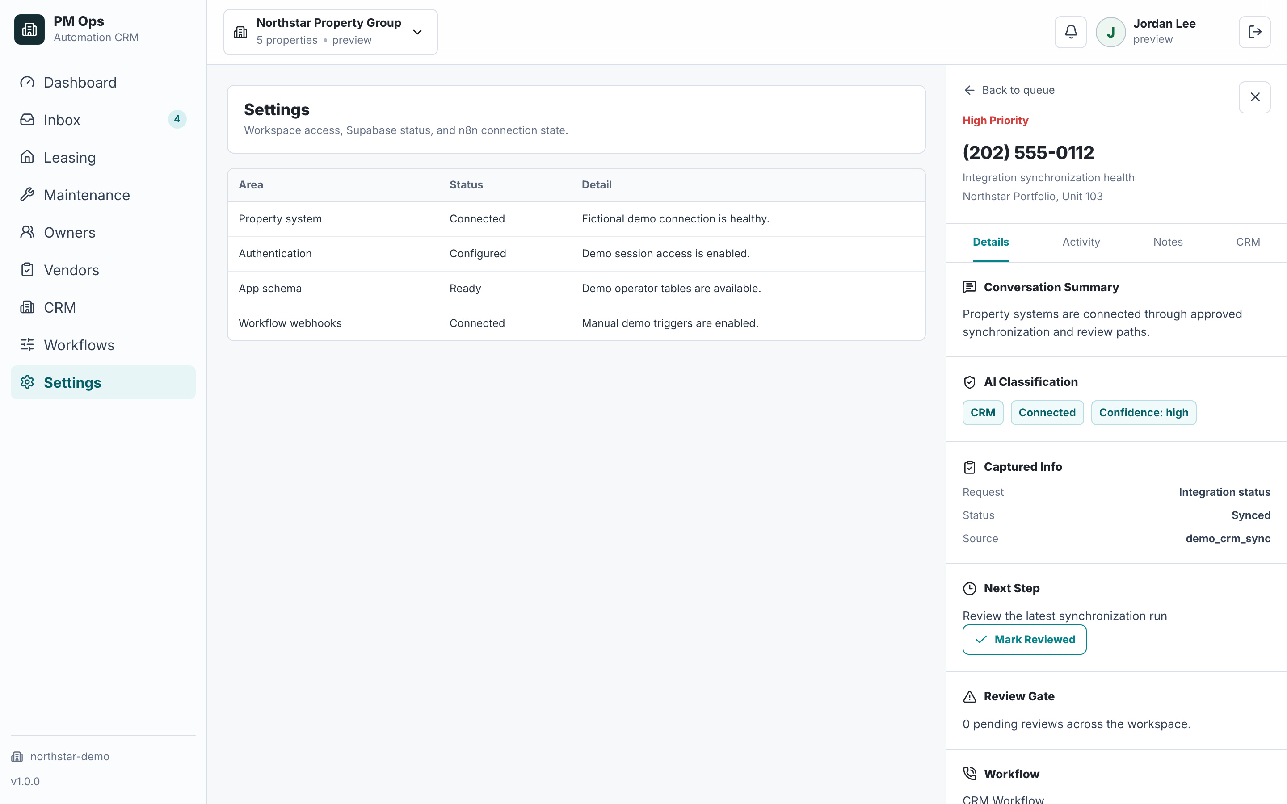Click the northstar-demo building icon
Viewport: 1287px width, 804px height.
pyautogui.click(x=17, y=756)
